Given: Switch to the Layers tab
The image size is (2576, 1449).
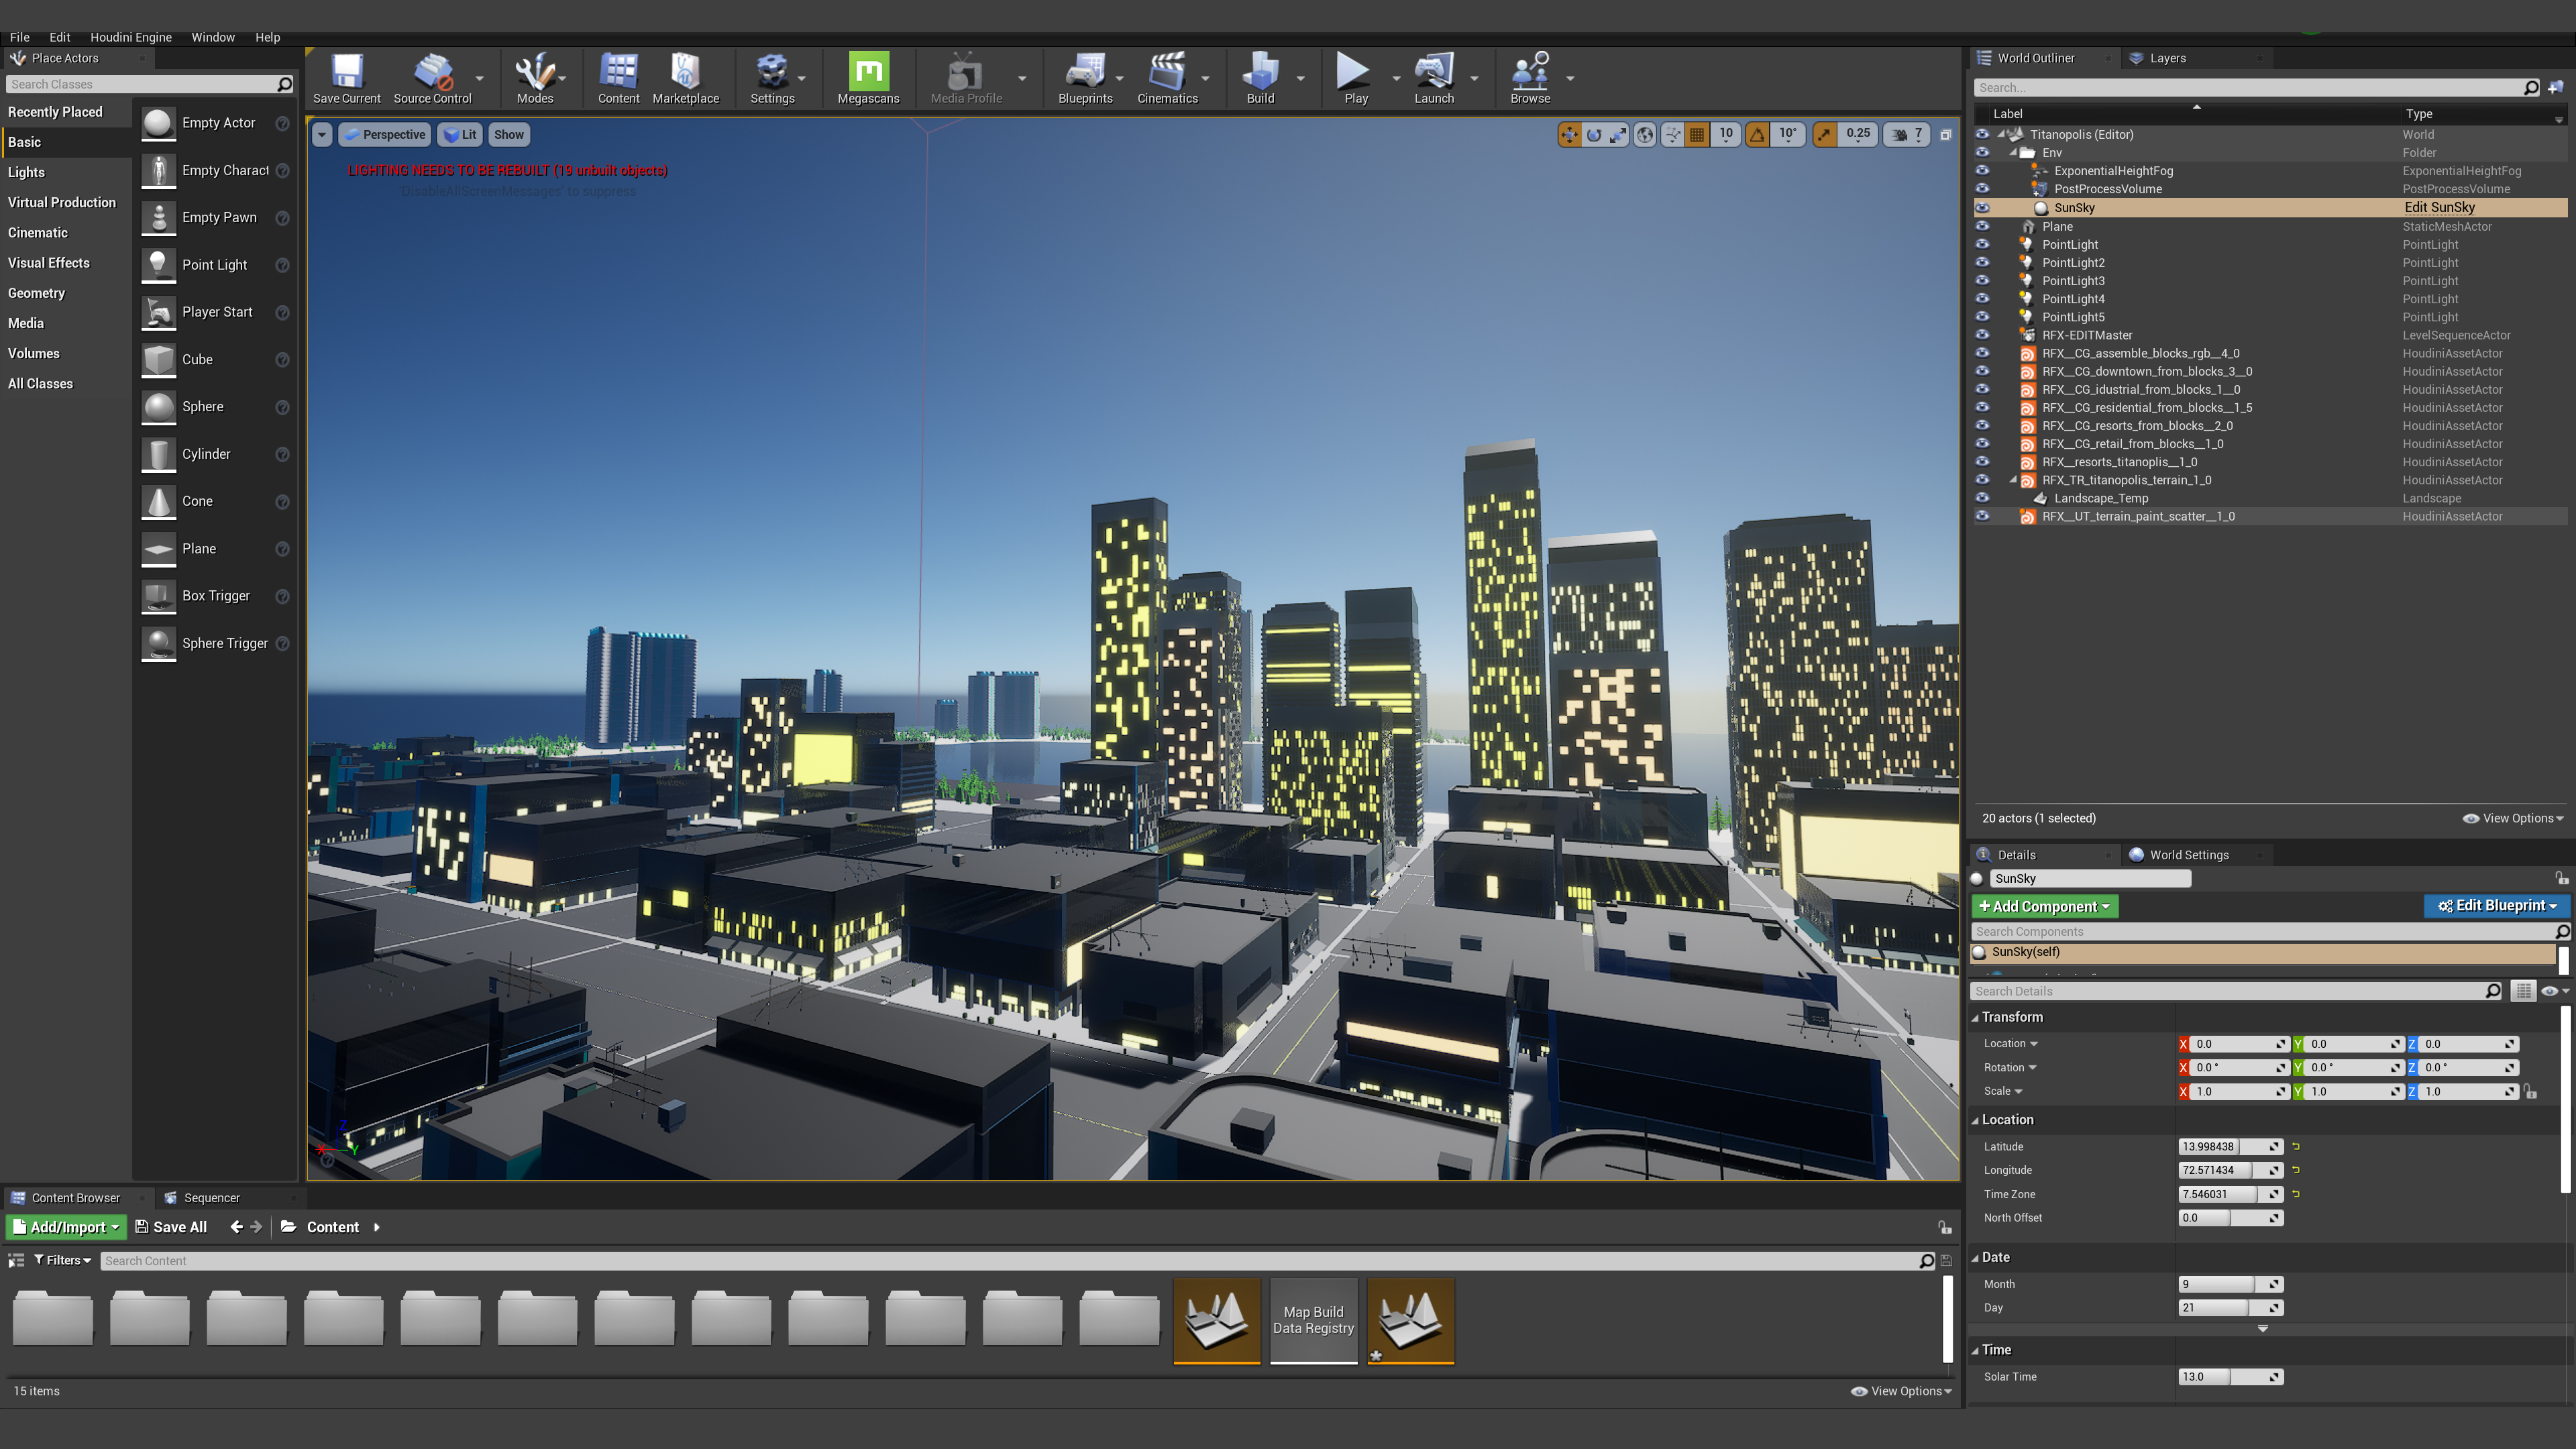Looking at the screenshot, I should [2167, 58].
